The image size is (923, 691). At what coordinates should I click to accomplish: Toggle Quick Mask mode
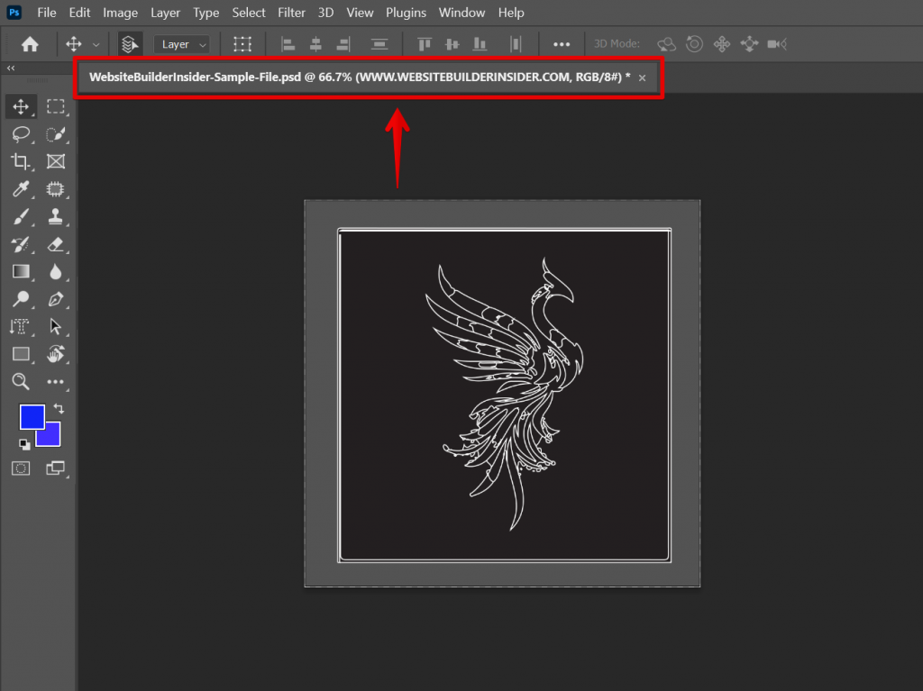pyautogui.click(x=21, y=468)
